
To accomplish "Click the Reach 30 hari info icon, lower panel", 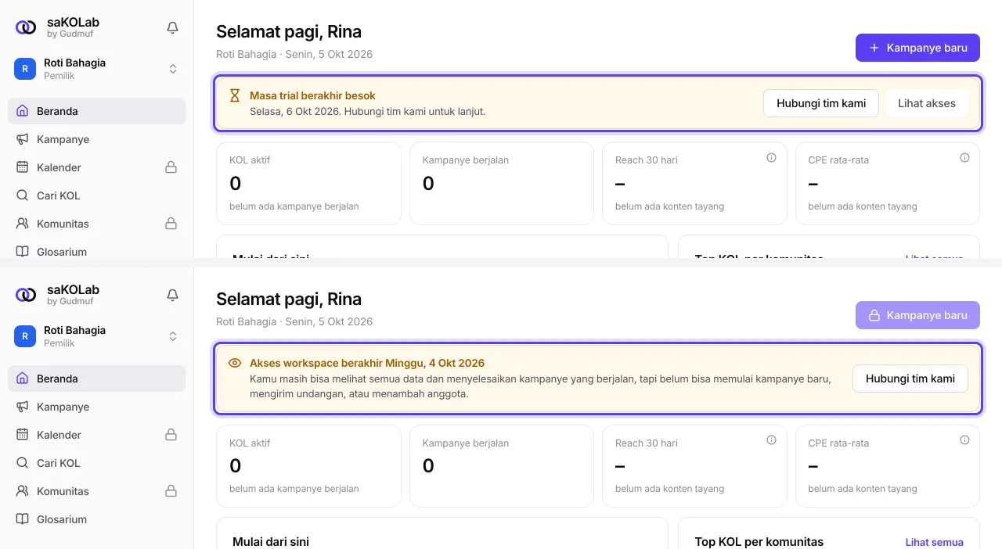I will click(771, 440).
